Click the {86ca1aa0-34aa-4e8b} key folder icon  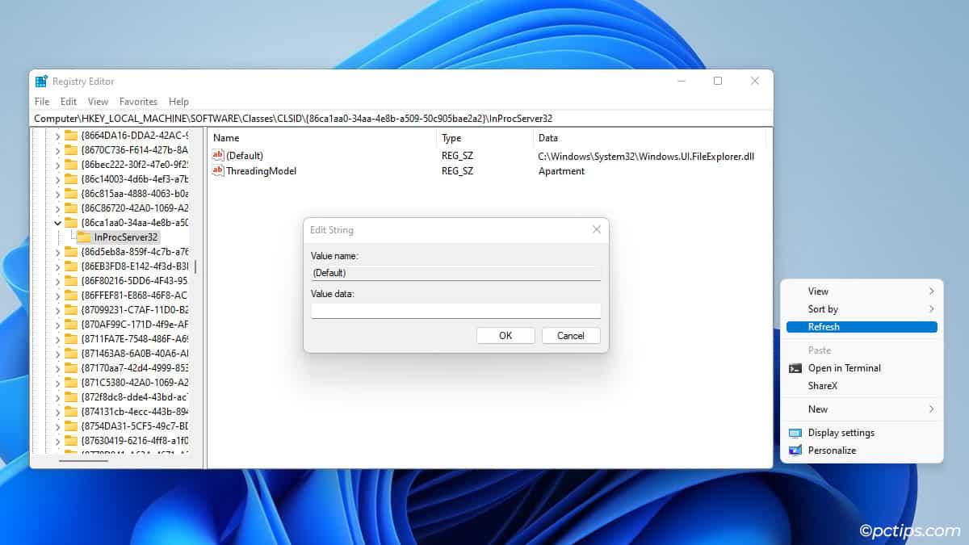click(70, 222)
